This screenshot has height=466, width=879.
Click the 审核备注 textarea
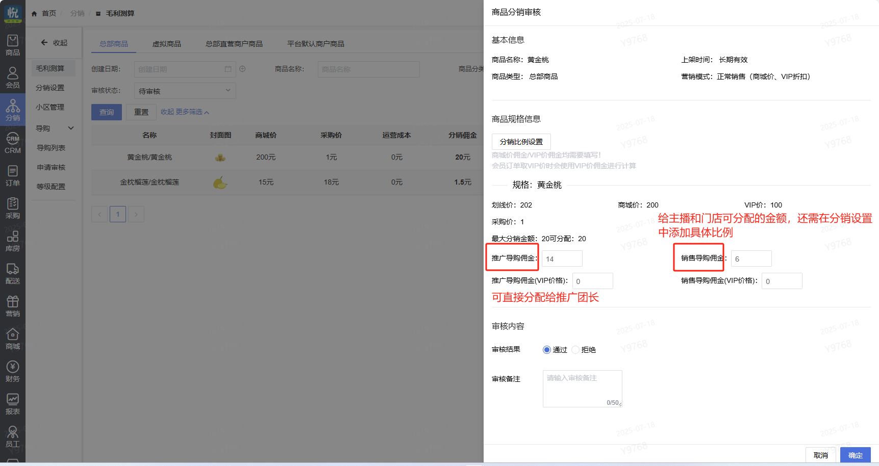coord(582,389)
